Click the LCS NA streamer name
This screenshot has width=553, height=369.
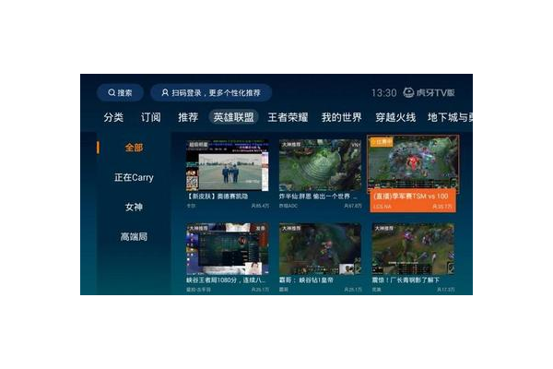[382, 207]
